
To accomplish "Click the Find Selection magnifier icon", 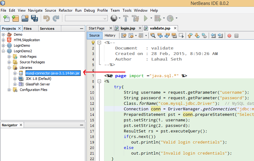I will (153, 36).
